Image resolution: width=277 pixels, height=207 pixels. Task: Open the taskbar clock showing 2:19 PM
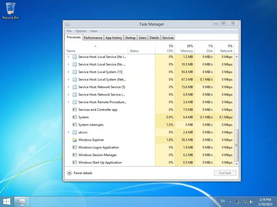tap(265, 202)
